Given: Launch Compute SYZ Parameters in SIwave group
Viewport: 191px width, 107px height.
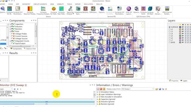Looking at the screenshot, I should 18,11.
